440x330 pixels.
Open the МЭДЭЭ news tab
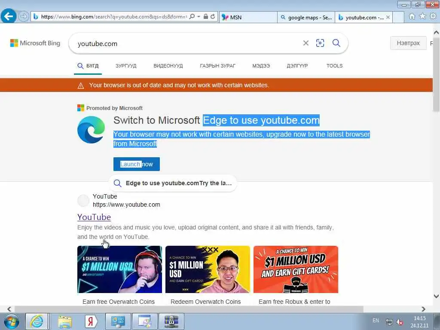(x=261, y=66)
